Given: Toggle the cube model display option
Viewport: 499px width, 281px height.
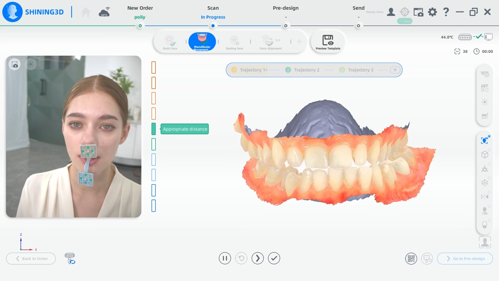Looking at the screenshot, I should click(485, 155).
